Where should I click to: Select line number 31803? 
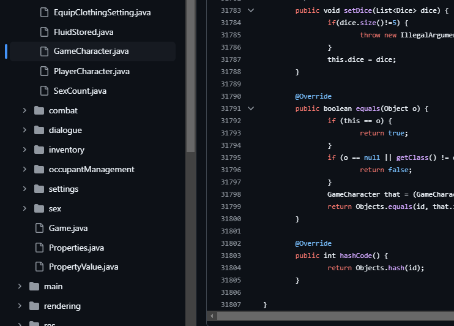pos(231,256)
